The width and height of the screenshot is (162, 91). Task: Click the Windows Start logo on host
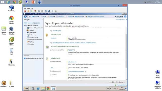3,2
